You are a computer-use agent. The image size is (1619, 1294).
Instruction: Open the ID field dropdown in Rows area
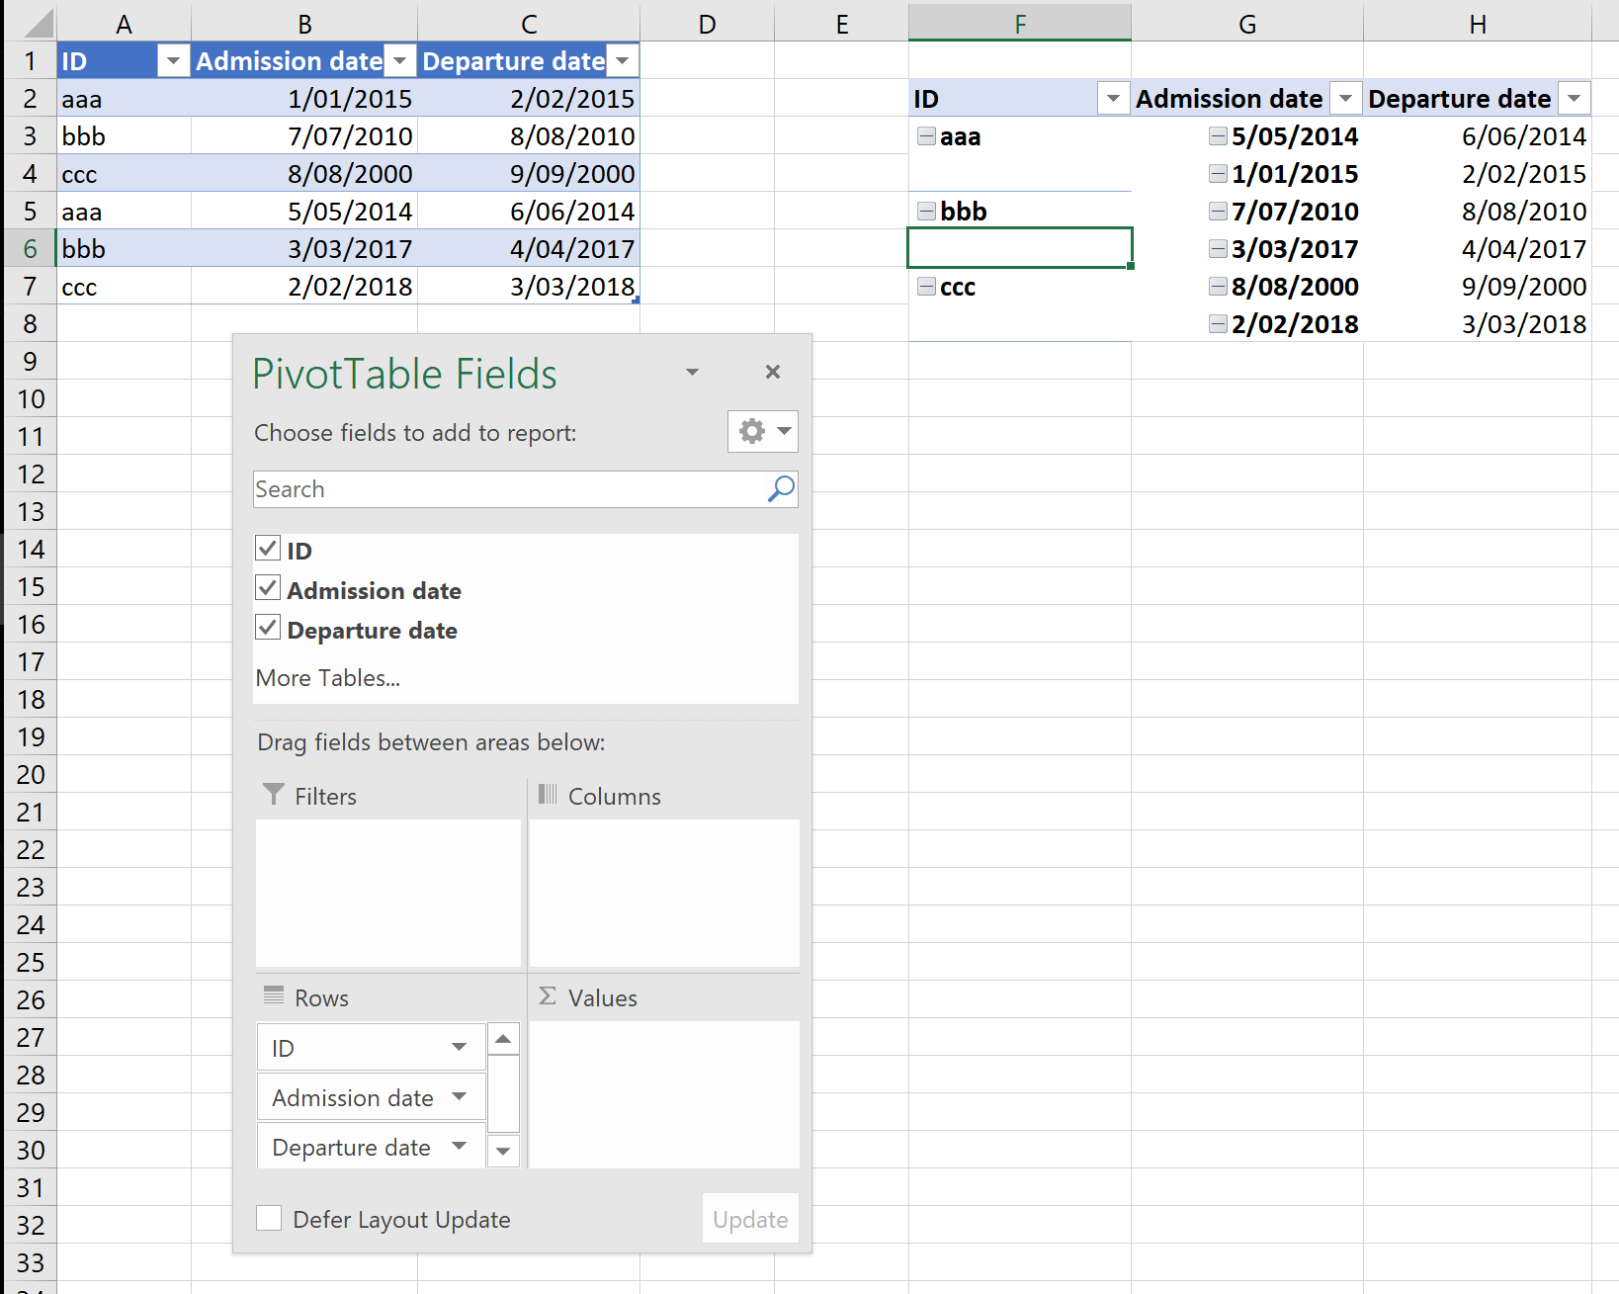pyautogui.click(x=459, y=1048)
